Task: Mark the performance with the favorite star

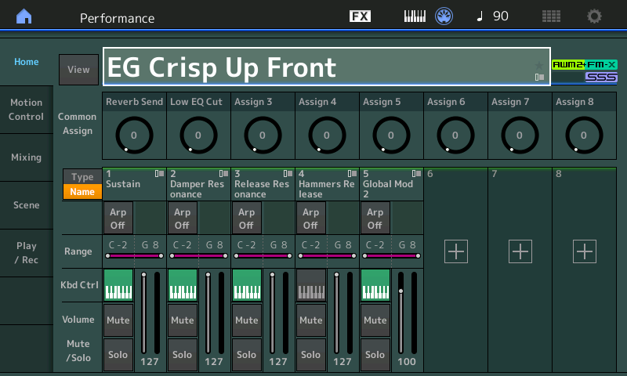Action: point(539,65)
